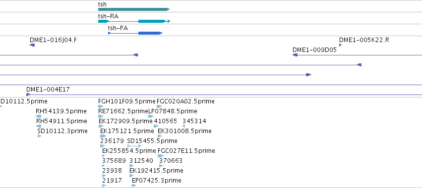
Task: Click the RH54911.5prime EST arrow
Action: pyautogui.click(x=39, y=126)
